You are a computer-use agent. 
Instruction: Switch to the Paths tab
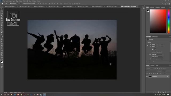[157, 66]
